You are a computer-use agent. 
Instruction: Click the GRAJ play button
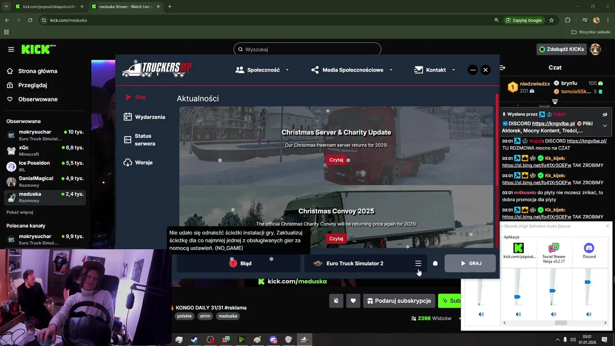coord(470,263)
